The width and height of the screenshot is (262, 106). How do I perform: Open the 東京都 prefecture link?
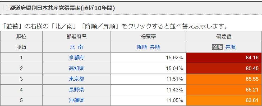76,79
